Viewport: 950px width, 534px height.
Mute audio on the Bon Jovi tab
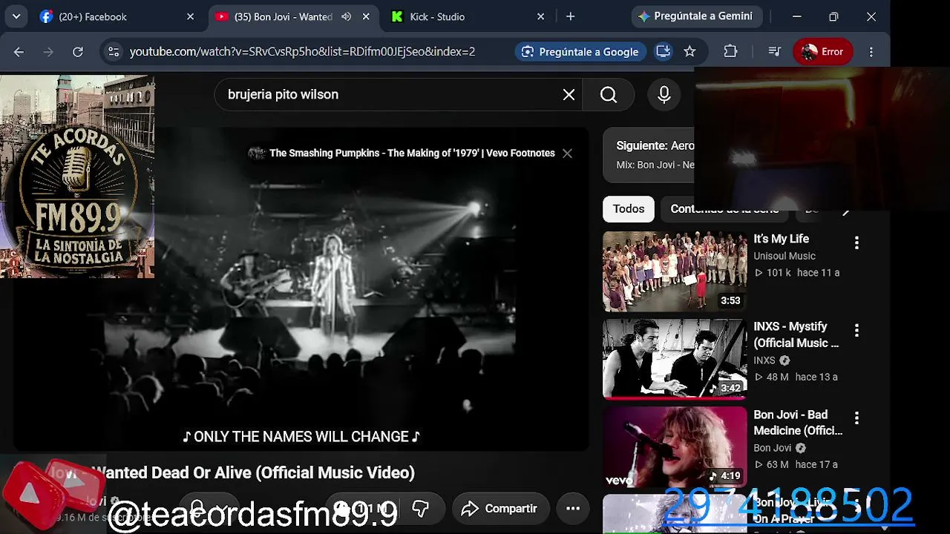click(x=346, y=16)
